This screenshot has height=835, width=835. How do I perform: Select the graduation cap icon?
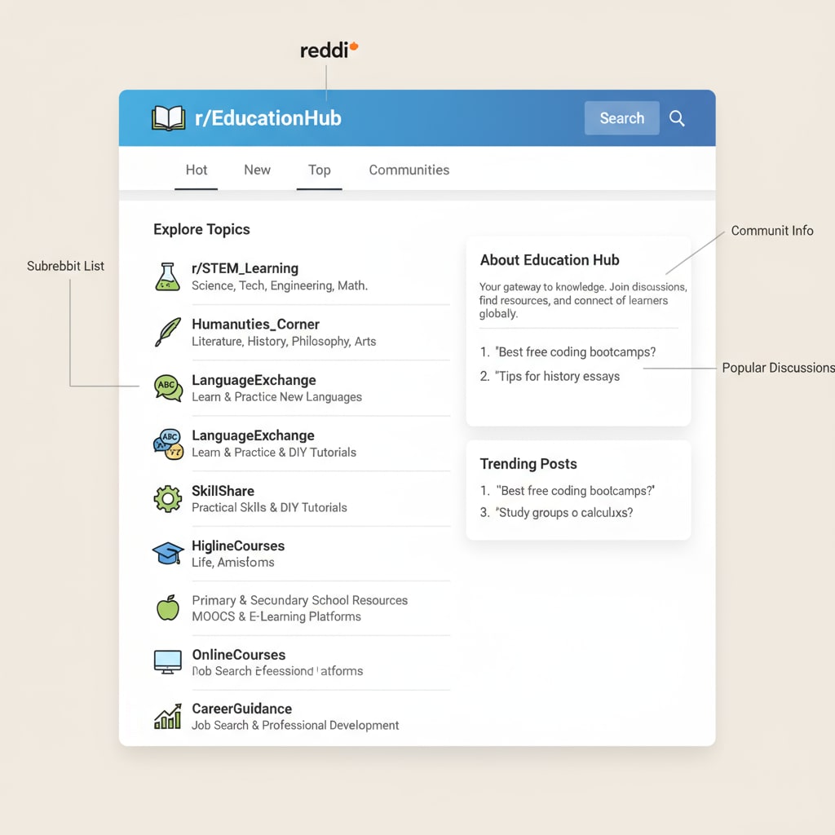coord(168,553)
